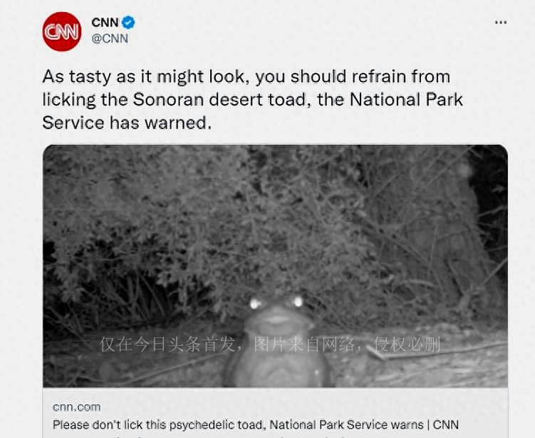Open the @CNN handle link

tap(110, 39)
